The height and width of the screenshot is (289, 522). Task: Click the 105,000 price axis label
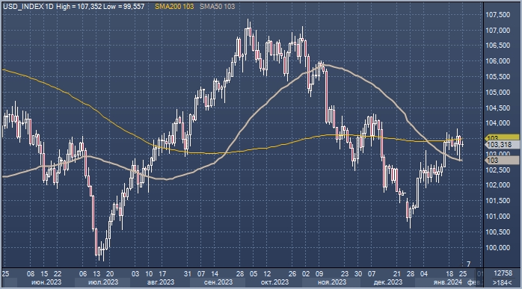coord(498,93)
